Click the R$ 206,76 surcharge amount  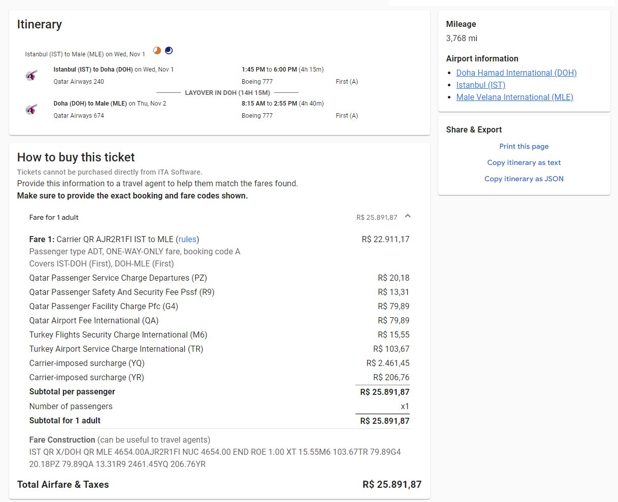click(x=392, y=377)
